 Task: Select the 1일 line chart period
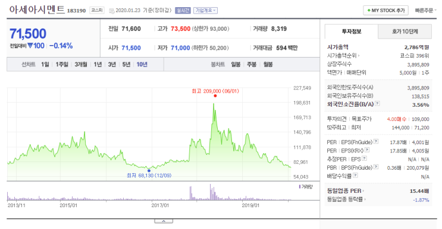[x=45, y=64]
